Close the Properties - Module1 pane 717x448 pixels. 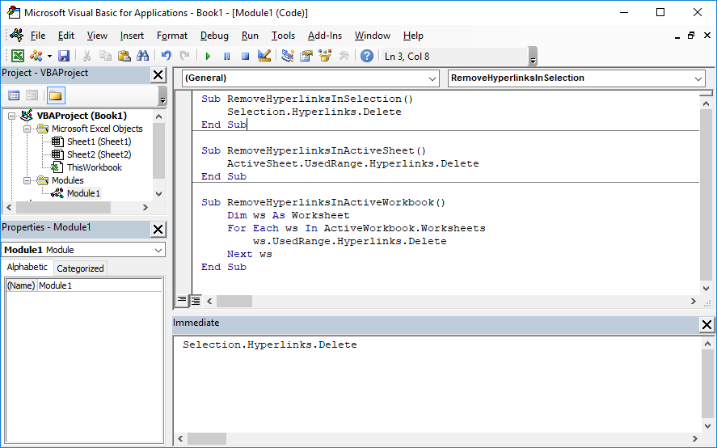158,230
